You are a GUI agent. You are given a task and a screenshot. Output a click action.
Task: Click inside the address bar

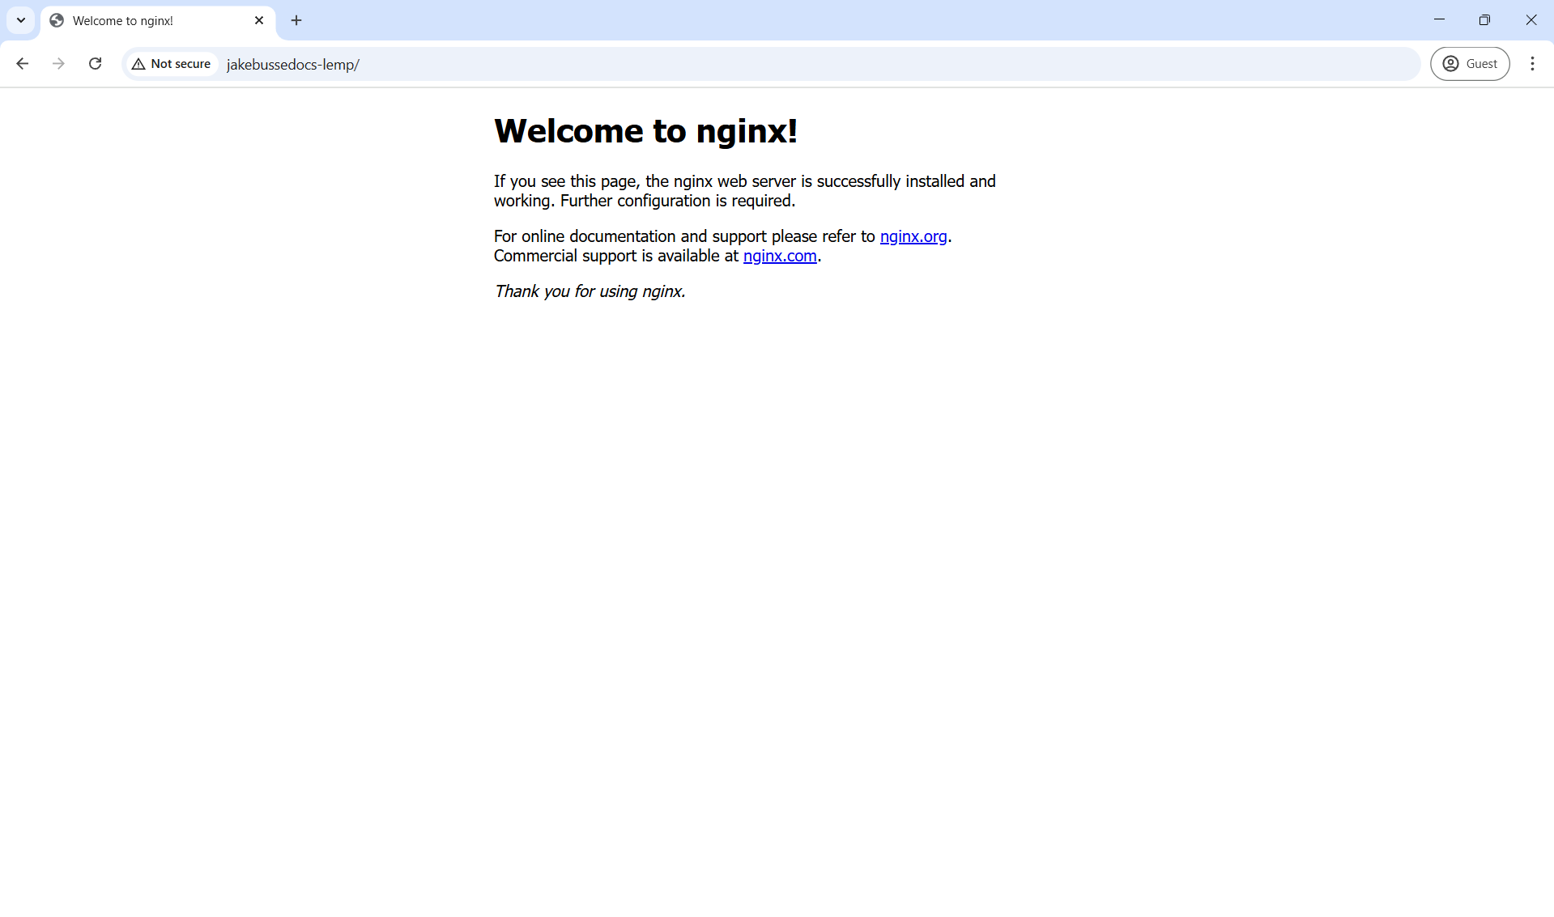click(567, 64)
